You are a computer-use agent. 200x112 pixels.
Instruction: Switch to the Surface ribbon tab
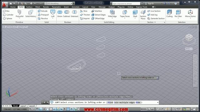click(29, 7)
